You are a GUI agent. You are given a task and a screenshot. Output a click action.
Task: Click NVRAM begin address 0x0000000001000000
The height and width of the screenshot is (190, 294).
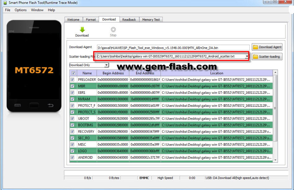[113, 99]
